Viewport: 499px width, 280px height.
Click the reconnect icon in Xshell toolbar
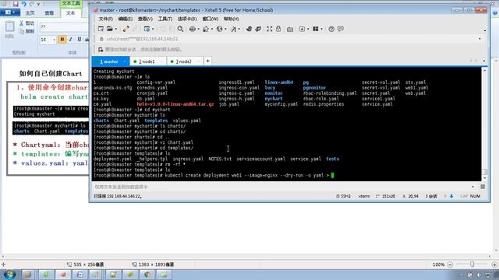click(126, 29)
